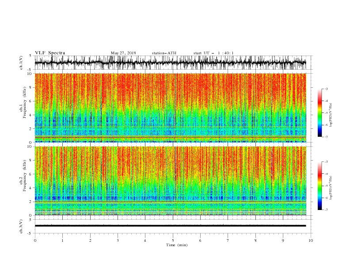Click the "5" tick label on ch.1(V) axis
Viewport: 350px width, 270px height.
click(30, 56)
